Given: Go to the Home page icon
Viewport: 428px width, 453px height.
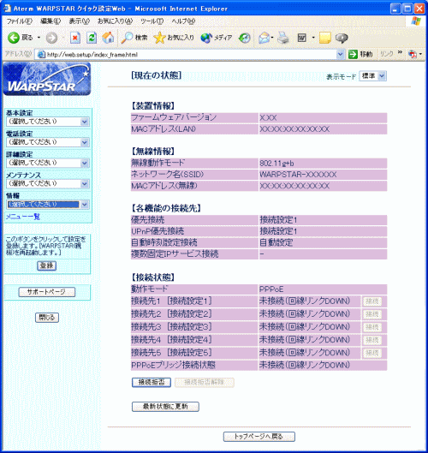Looking at the screenshot, I should pyautogui.click(x=108, y=38).
